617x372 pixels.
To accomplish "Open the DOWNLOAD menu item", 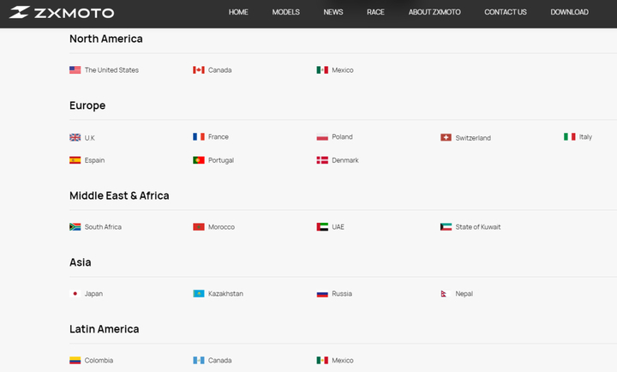I will pos(569,12).
